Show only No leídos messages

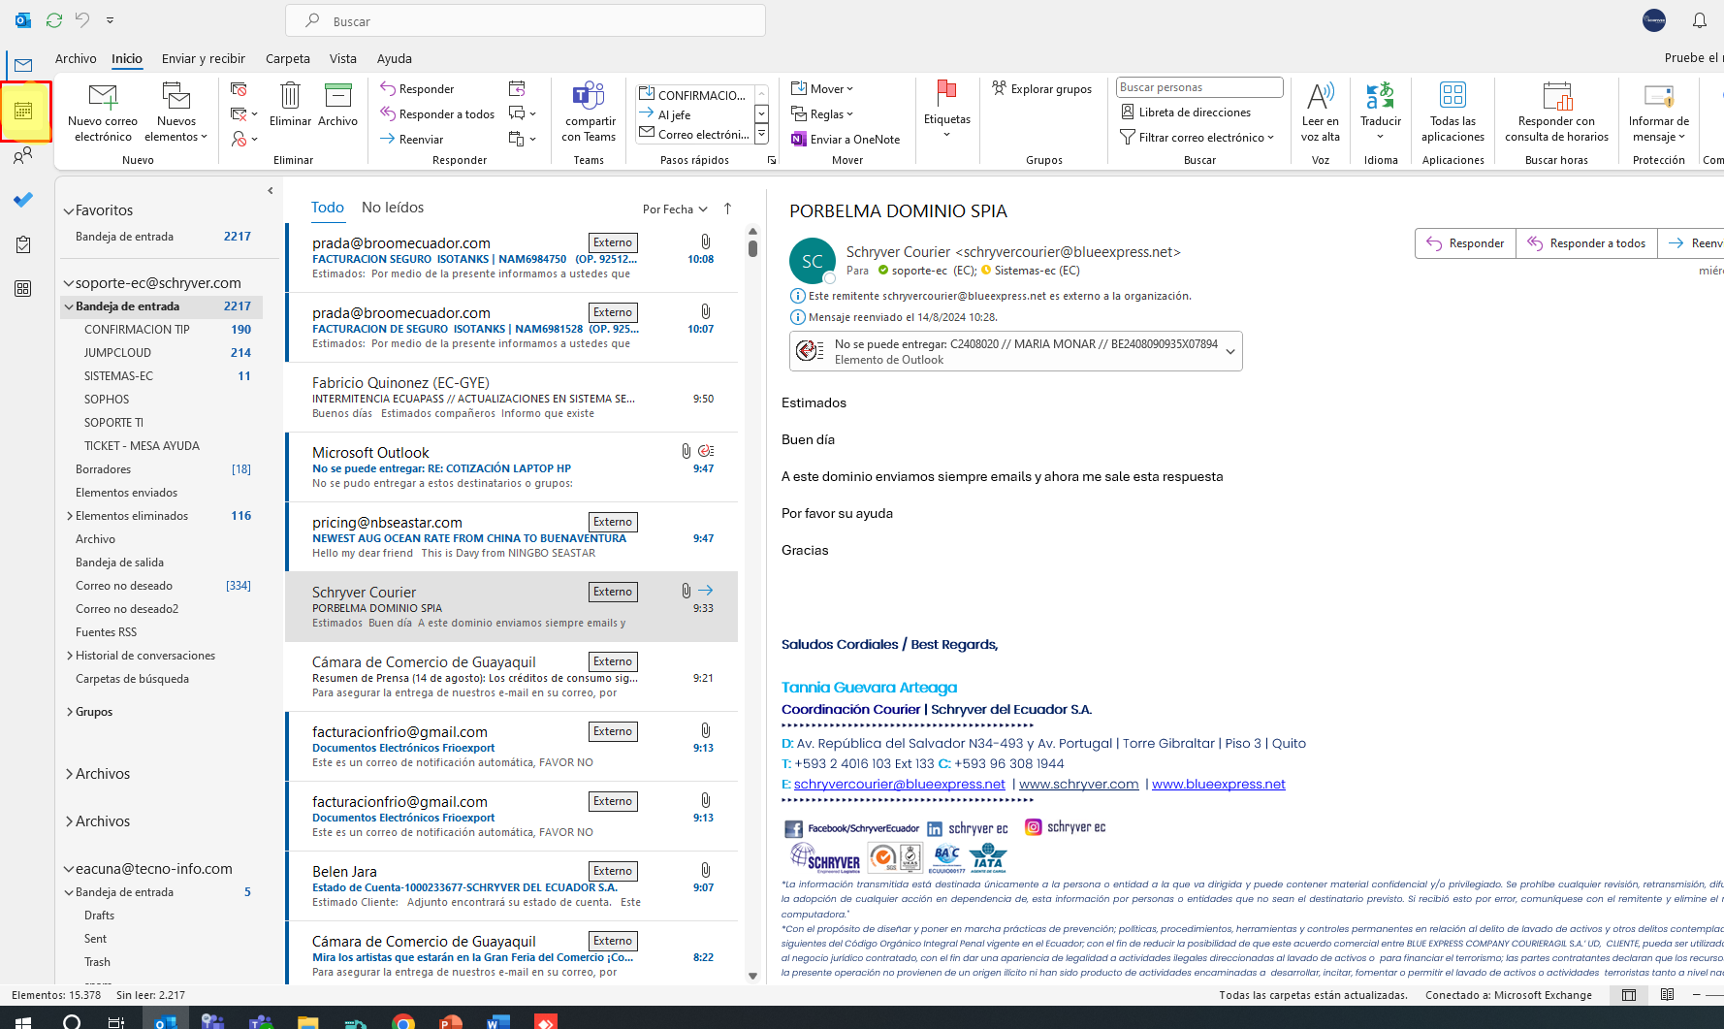393,208
